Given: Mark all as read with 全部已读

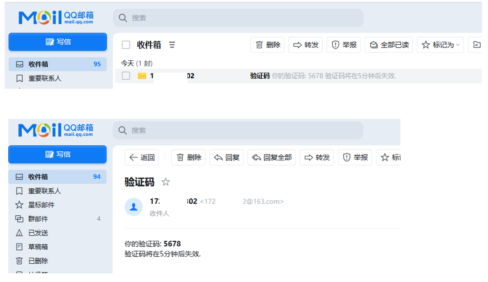Looking at the screenshot, I should coord(389,45).
